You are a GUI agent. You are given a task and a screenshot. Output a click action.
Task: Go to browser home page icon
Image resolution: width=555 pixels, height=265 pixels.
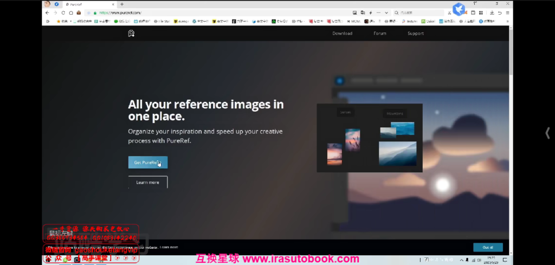pos(71,13)
